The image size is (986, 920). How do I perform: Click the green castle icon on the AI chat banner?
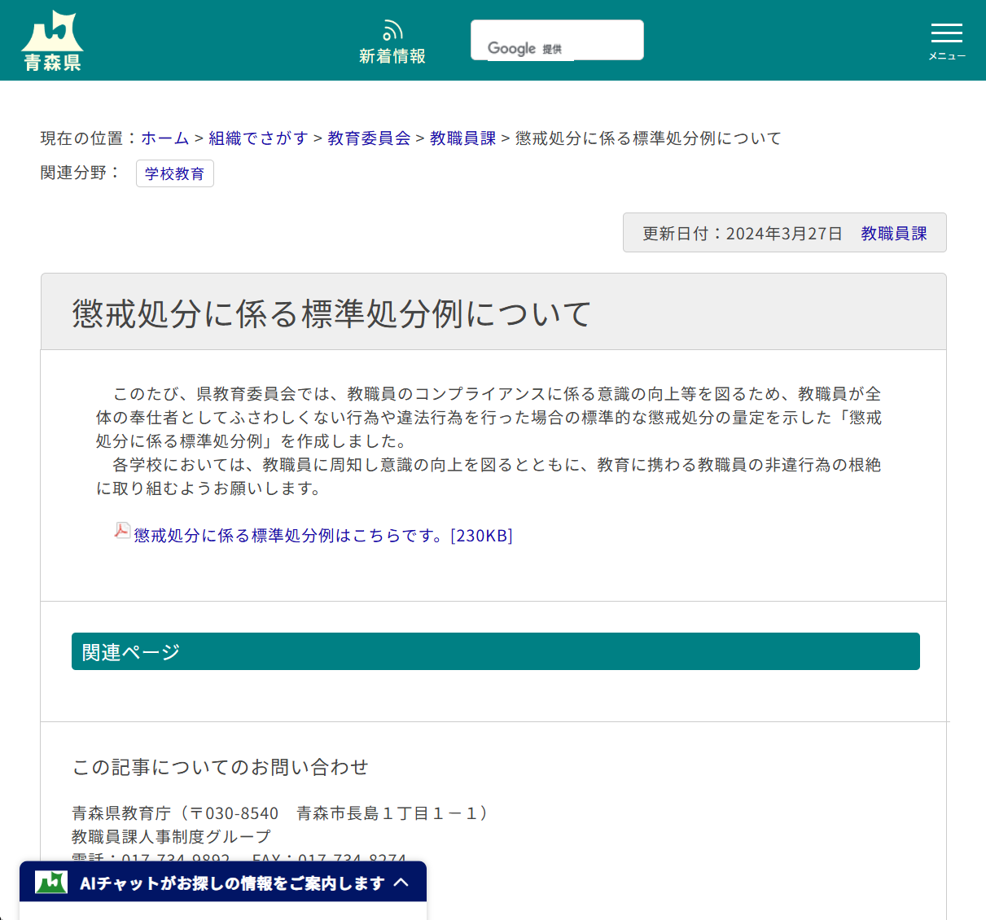coord(50,882)
